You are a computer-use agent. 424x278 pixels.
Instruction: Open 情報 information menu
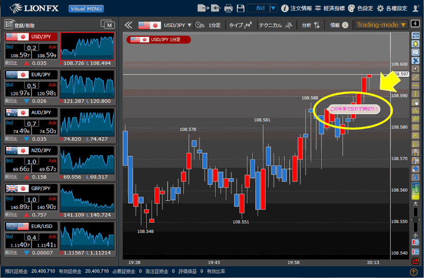[339, 25]
